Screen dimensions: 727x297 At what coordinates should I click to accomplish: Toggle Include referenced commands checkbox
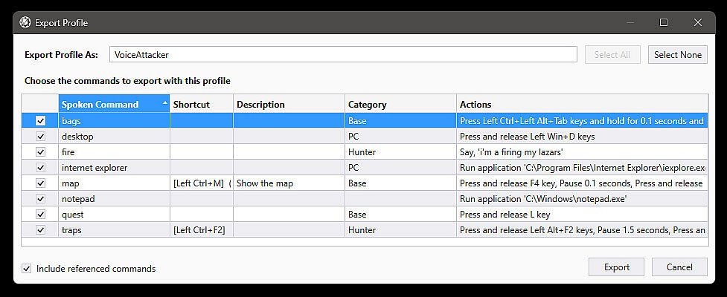pos(27,268)
